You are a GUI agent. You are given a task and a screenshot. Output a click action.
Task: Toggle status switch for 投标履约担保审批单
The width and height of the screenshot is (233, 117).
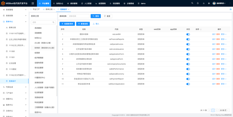(188, 69)
